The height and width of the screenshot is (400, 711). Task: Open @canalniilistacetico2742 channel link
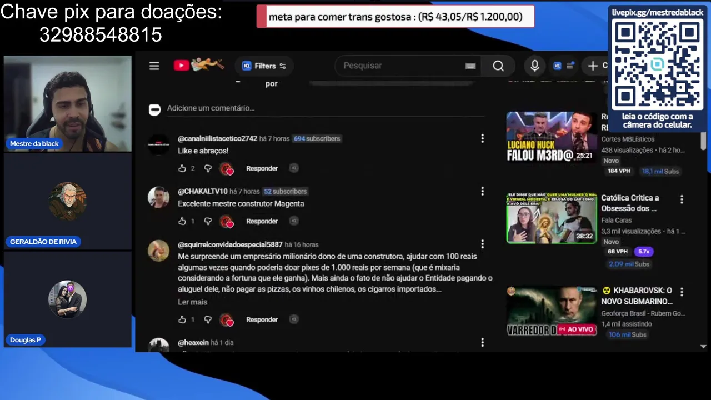(x=217, y=138)
